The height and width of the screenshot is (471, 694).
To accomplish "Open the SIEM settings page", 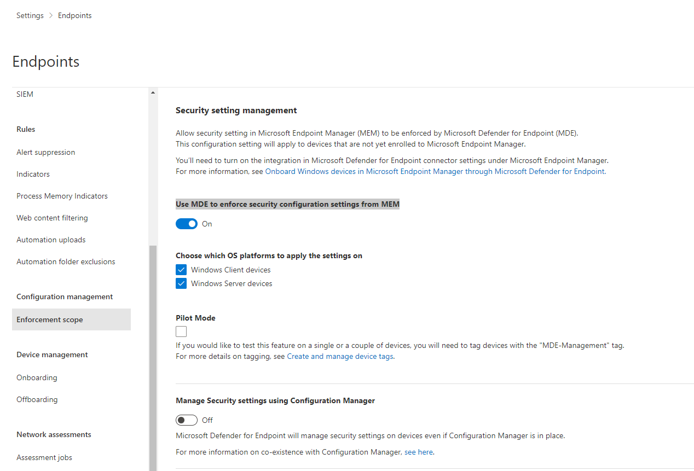I will (x=25, y=94).
